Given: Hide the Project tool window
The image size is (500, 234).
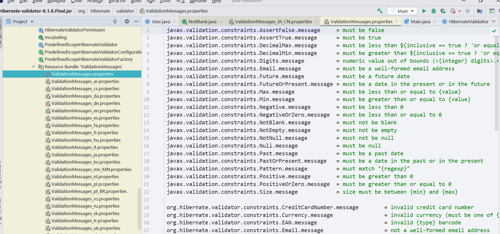Looking at the screenshot, I should 137,21.
